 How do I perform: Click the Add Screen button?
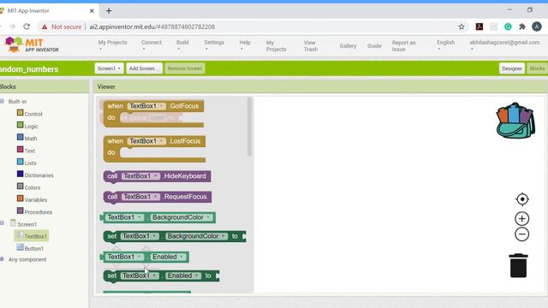[144, 68]
